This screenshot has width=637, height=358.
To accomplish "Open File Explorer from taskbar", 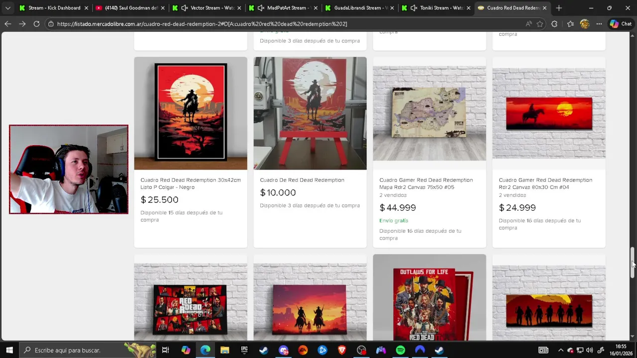I will click(224, 350).
